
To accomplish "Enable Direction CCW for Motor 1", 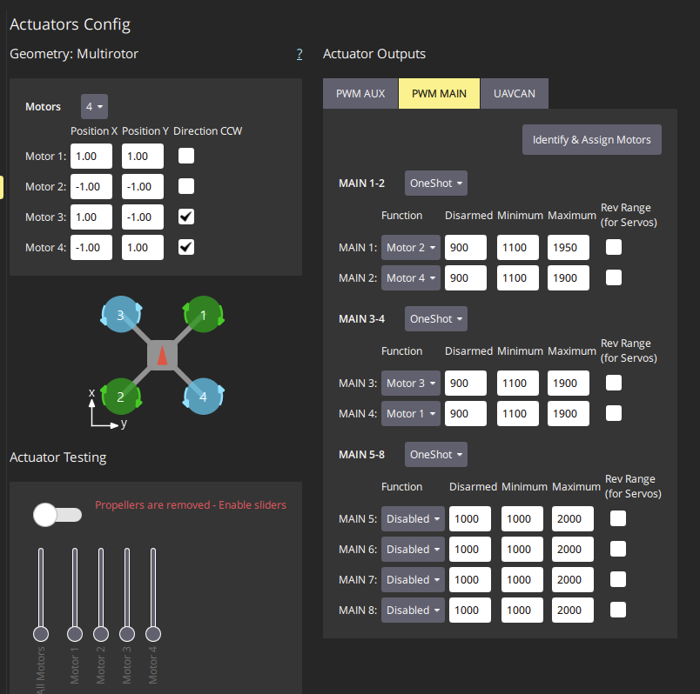I will pyautogui.click(x=186, y=157).
